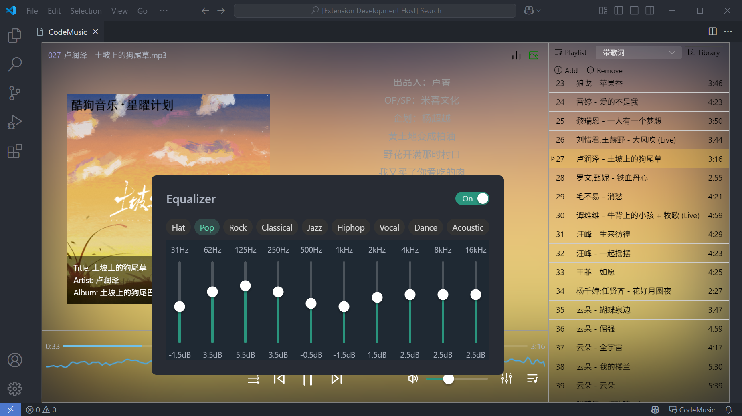Go forward in navigation history
Screen dimensions: 742x416
(221, 11)
